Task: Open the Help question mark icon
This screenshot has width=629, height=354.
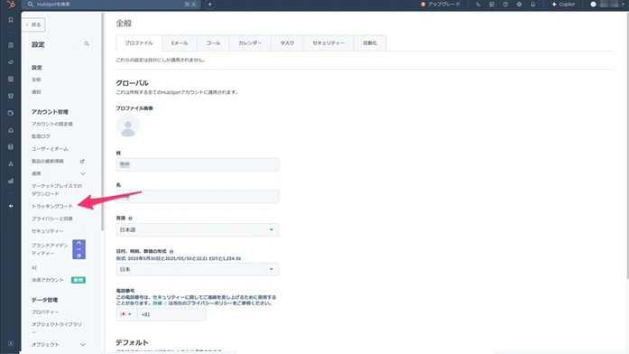Action: point(505,5)
